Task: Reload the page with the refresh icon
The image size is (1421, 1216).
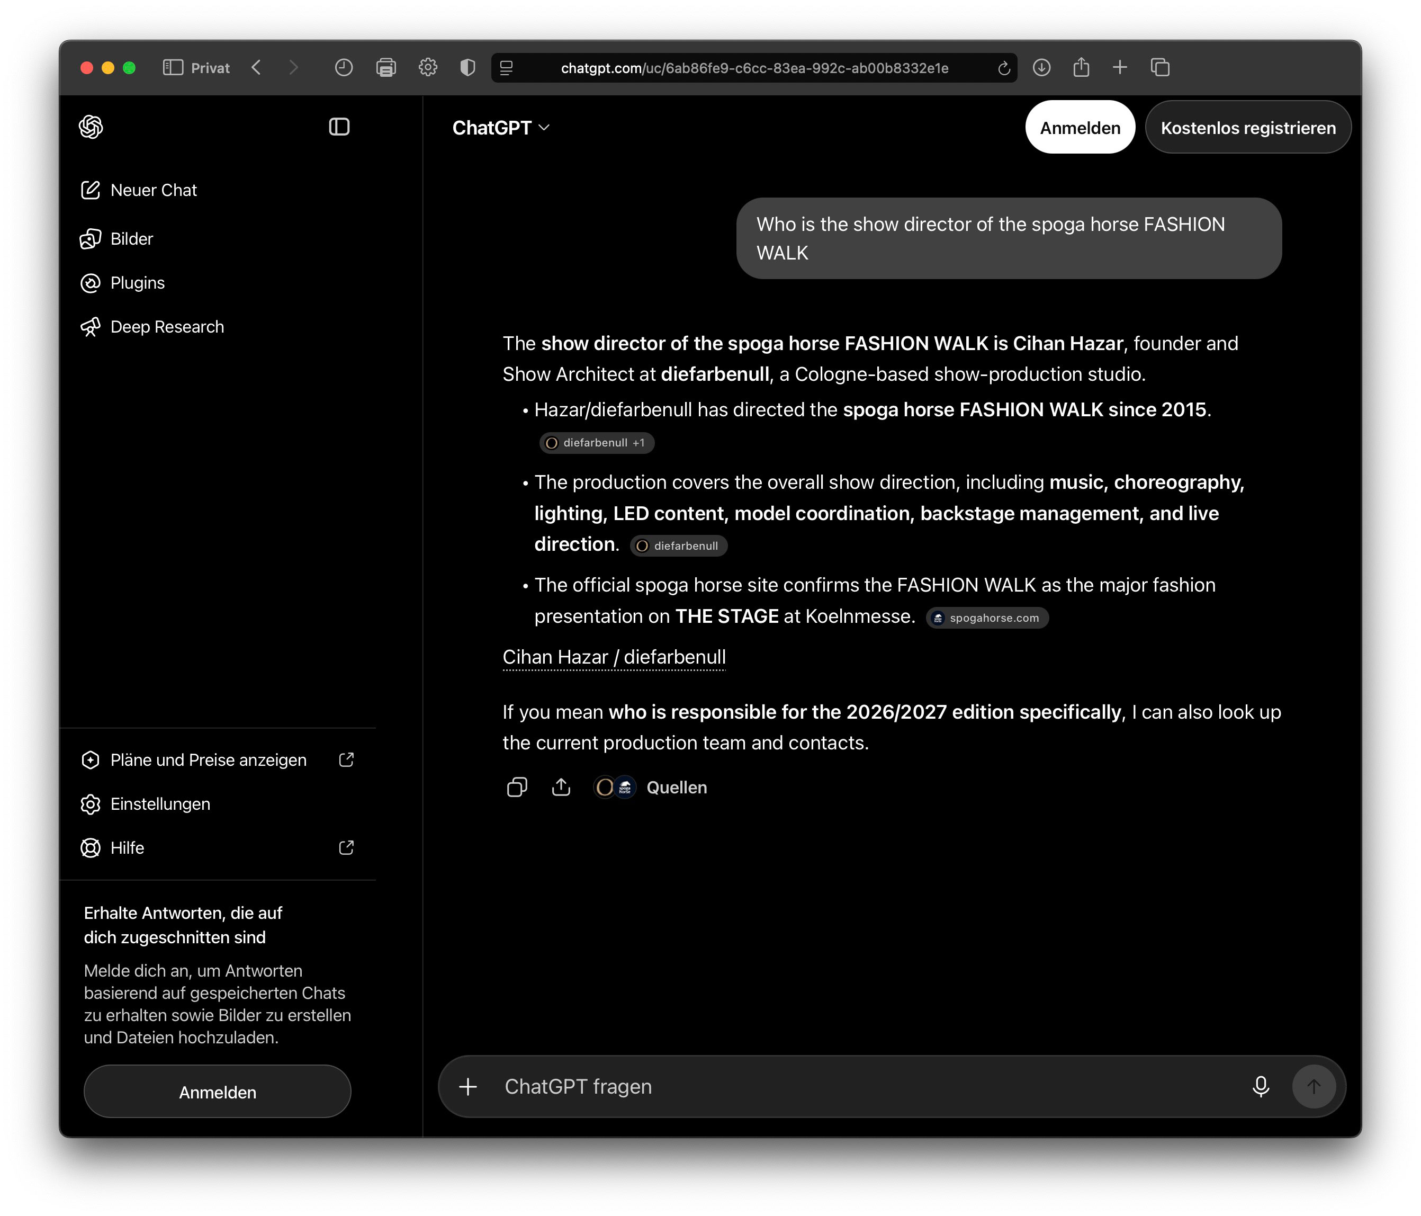Action: coord(1004,68)
